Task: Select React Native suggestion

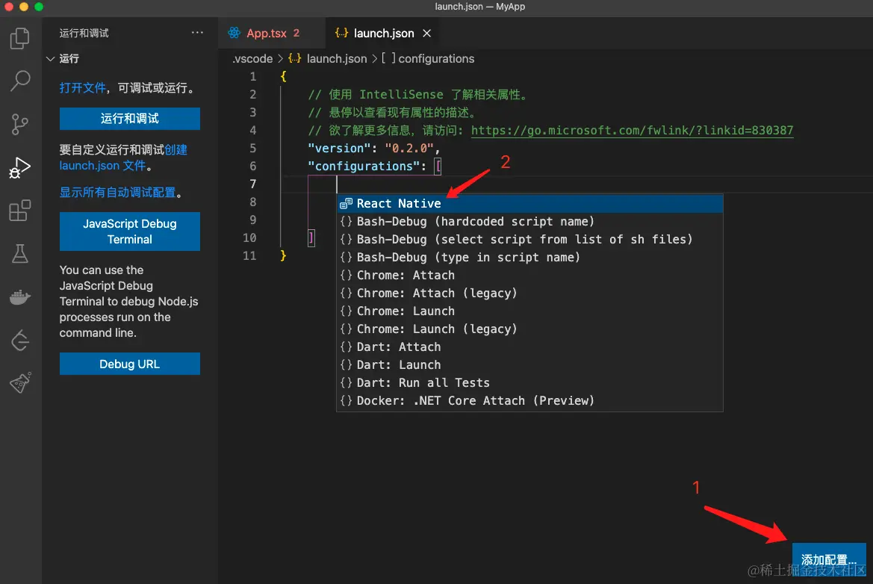Action: pos(529,204)
